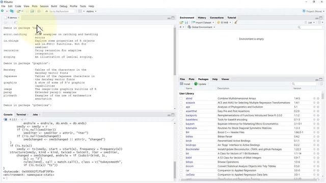The height and width of the screenshot is (183, 326).
Task: Clear console using the broom icon
Action: [x=173, y=119]
